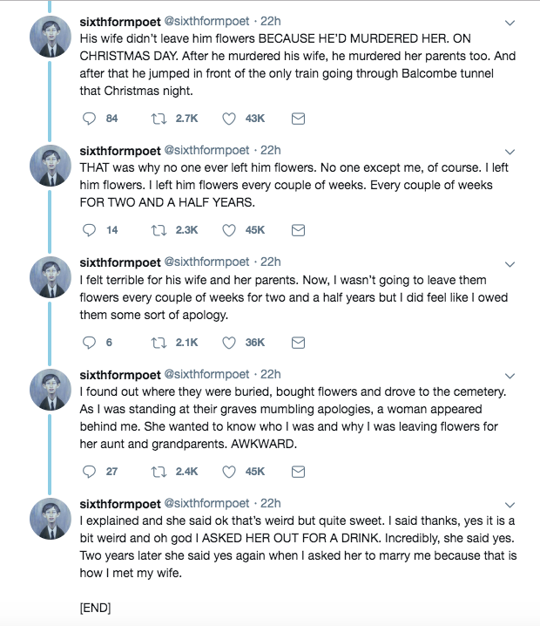Open sixthformpoet profile name on first tweet
Image resolution: width=540 pixels, height=626 pixels.
coord(120,22)
